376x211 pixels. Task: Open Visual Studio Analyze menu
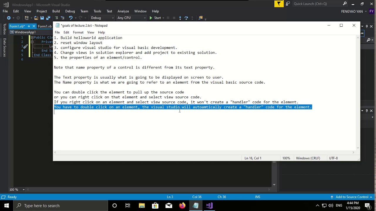[123, 11]
